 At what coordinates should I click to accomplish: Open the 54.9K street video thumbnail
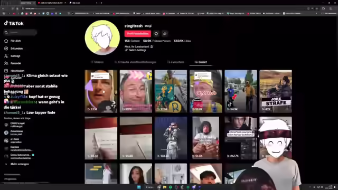(241, 91)
